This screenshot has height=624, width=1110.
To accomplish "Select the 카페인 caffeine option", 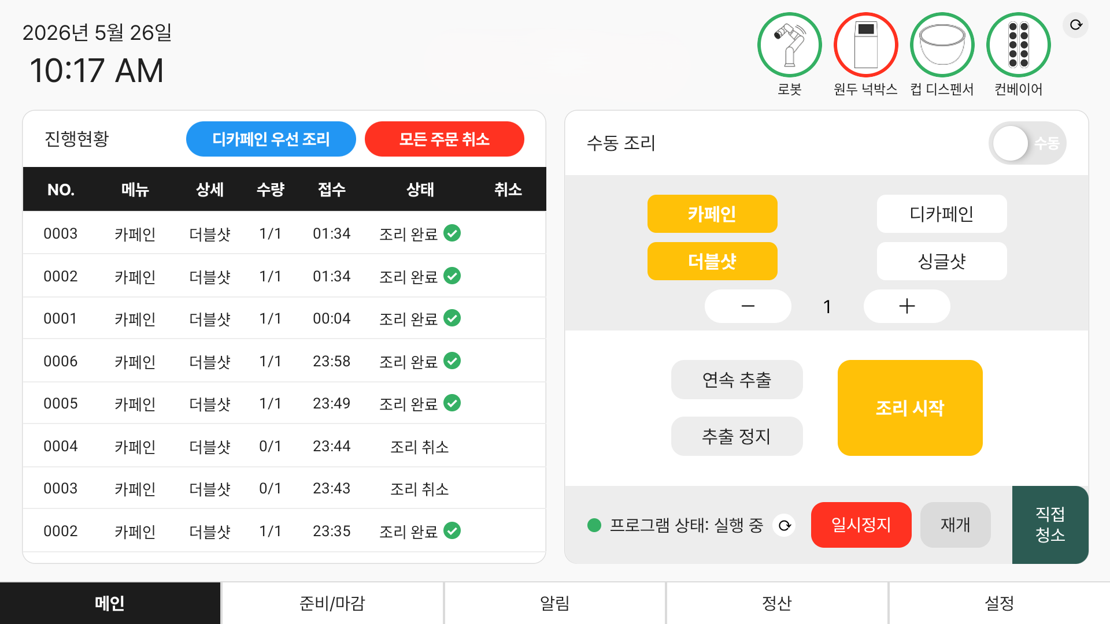I will pos(712,214).
